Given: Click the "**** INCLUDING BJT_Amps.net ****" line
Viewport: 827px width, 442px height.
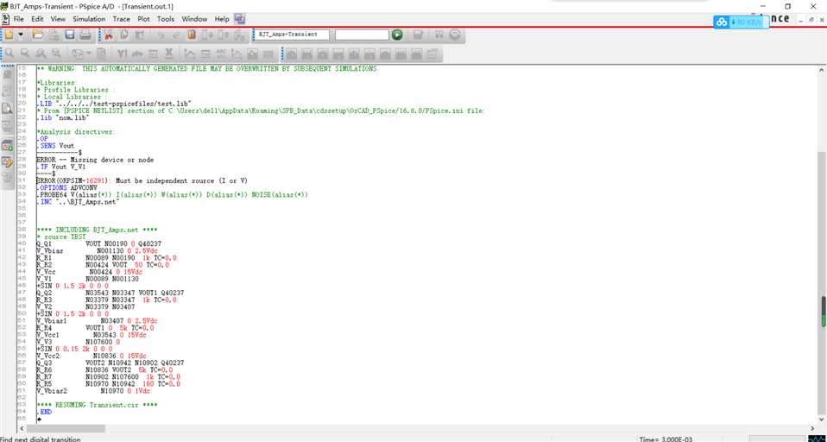Looking at the screenshot, I should [97, 230].
